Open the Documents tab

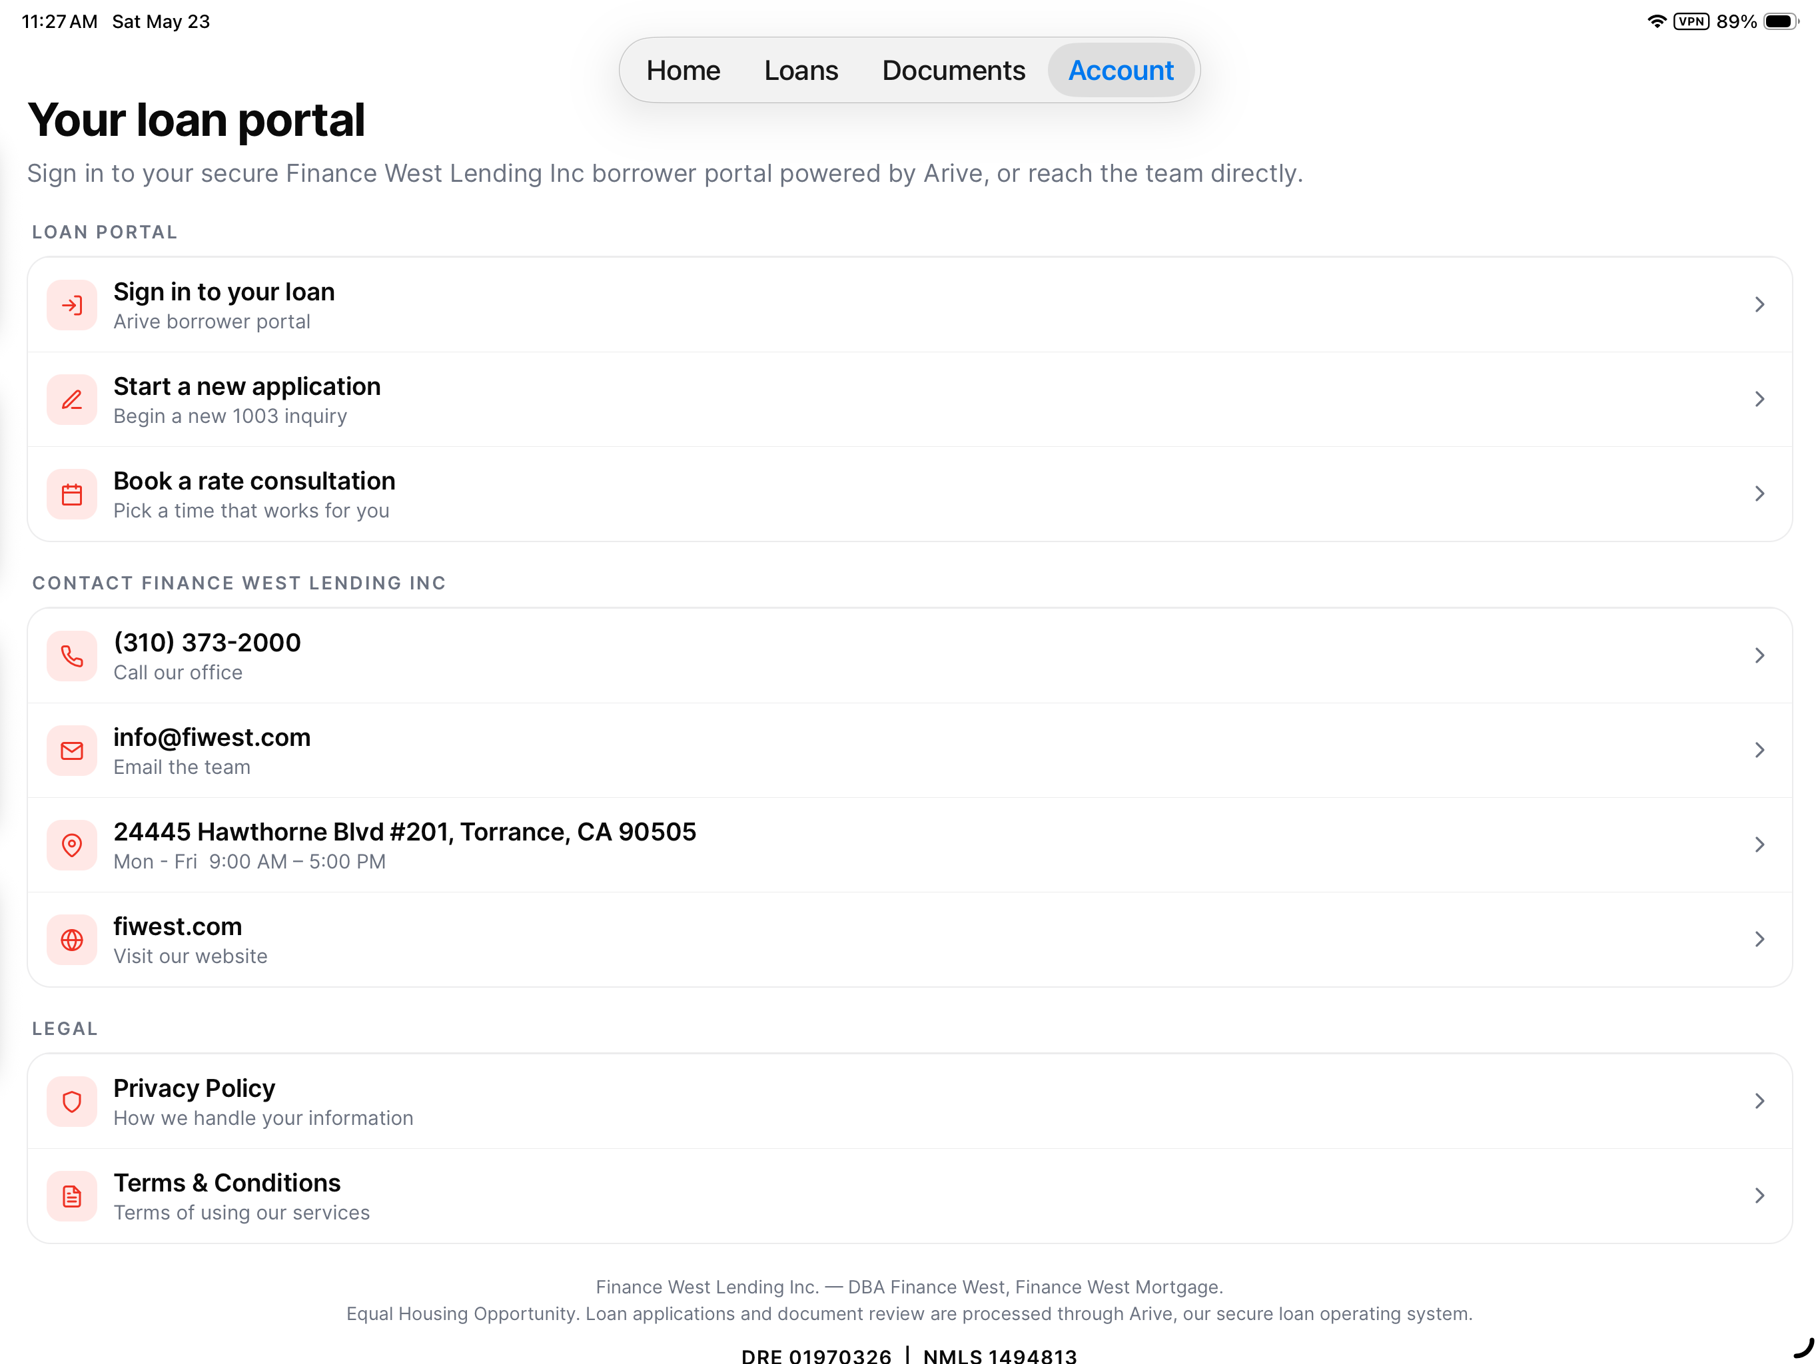tap(953, 71)
